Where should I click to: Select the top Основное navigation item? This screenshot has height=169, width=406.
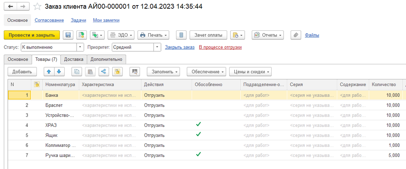tap(17, 20)
